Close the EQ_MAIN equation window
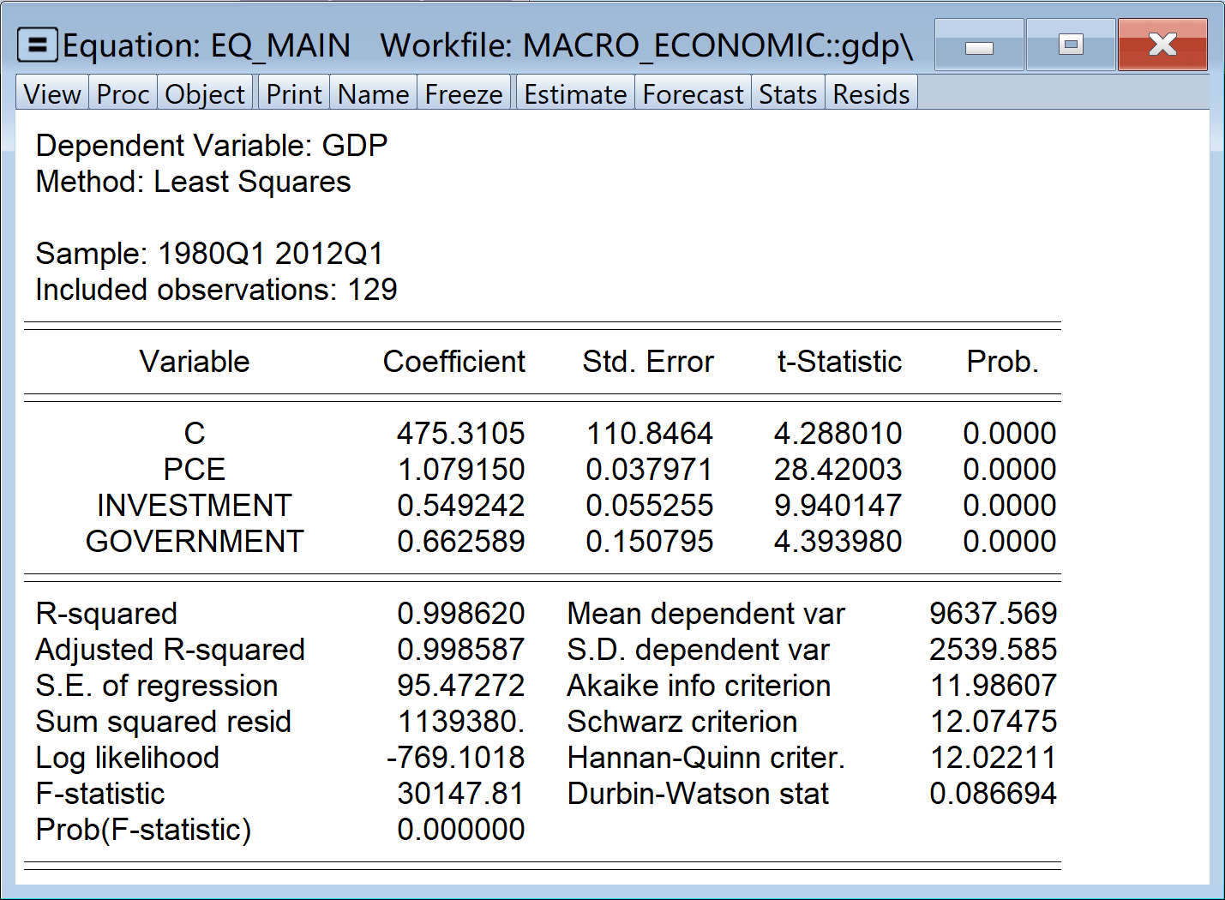 pos(1162,45)
